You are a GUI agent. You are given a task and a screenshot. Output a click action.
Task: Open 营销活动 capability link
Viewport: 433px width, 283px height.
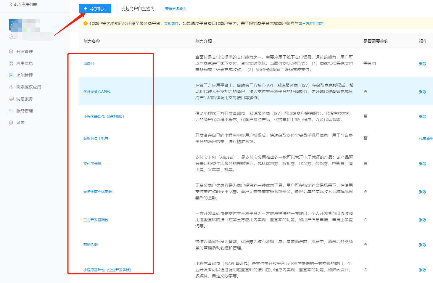pyautogui.click(x=91, y=245)
